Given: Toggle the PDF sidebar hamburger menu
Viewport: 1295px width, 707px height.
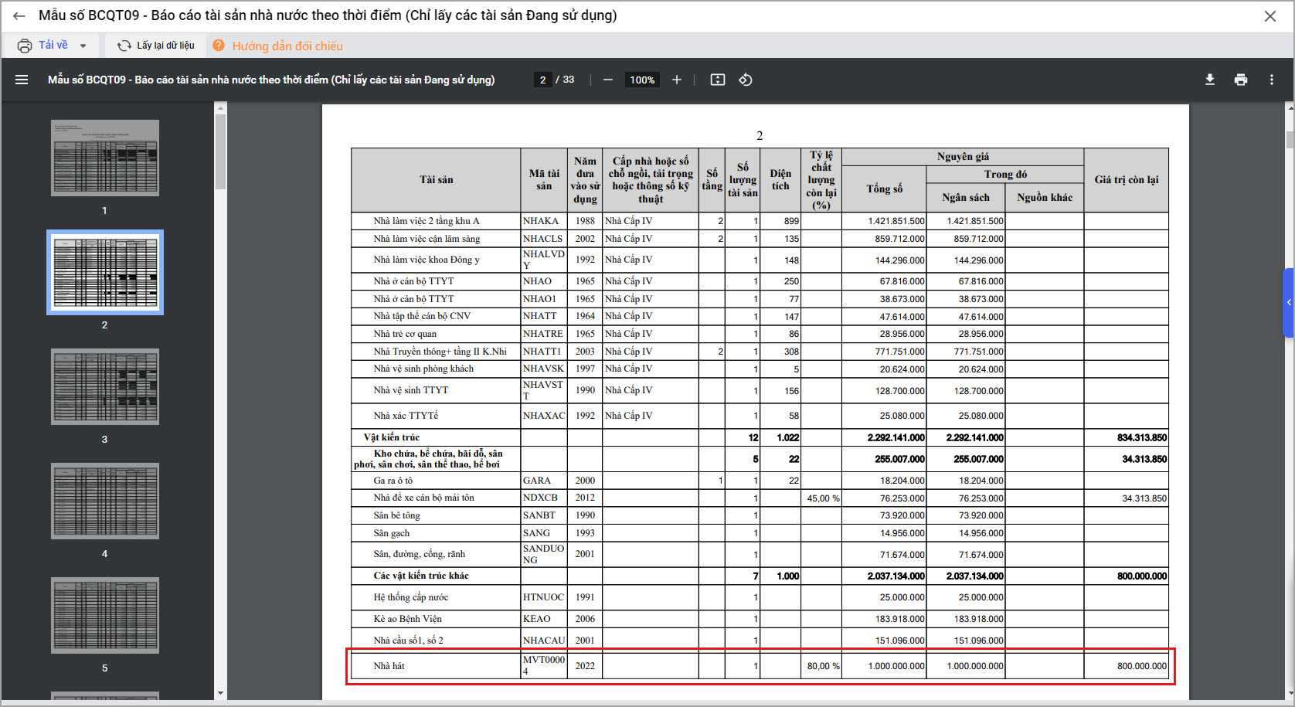Looking at the screenshot, I should 22,80.
